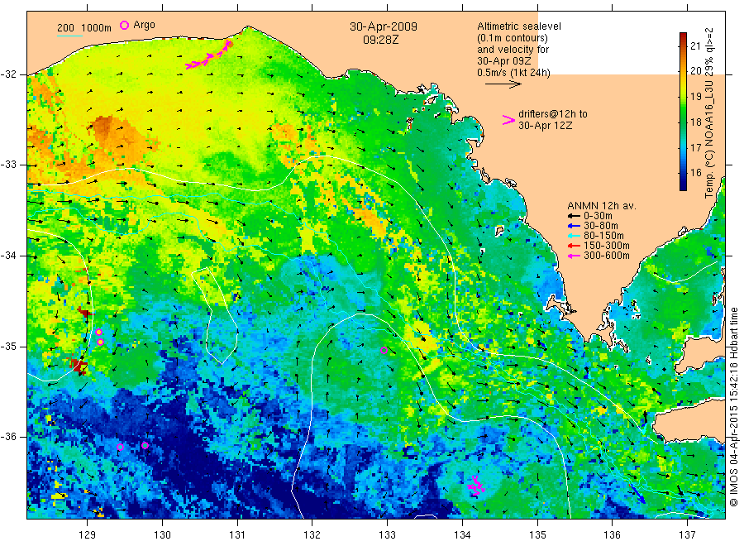Image resolution: width=744 pixels, height=546 pixels.
Task: Click the magenta drifters arrowhead legend symbol
Action: [x=508, y=120]
